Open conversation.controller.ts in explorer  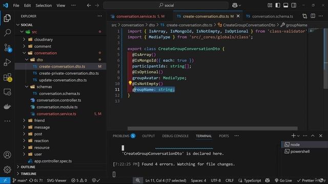tap(59, 100)
